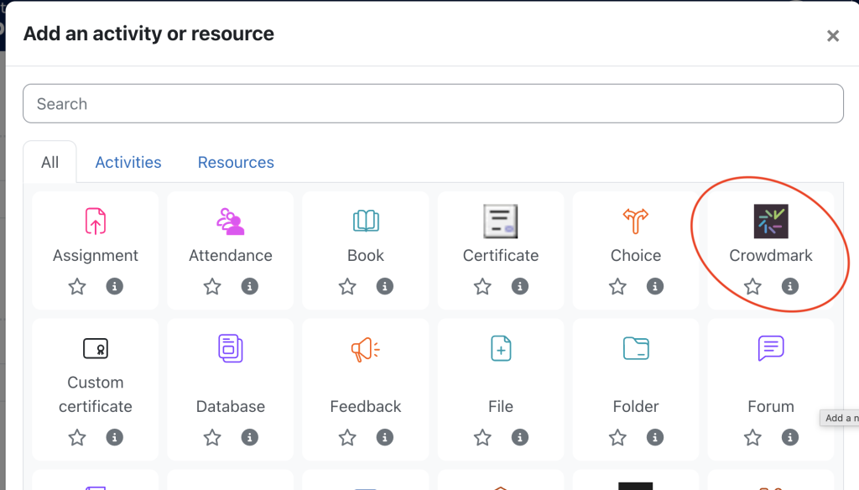859x490 pixels.
Task: Select the Feedback megaphone icon
Action: pyautogui.click(x=366, y=349)
